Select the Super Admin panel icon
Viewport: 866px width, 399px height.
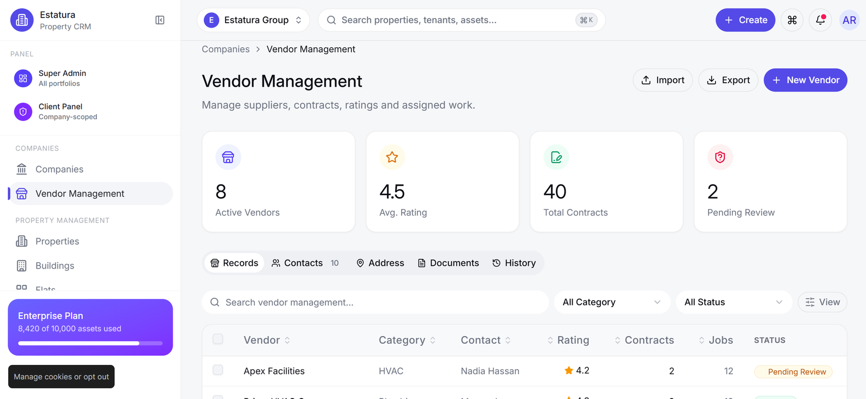pyautogui.click(x=23, y=79)
